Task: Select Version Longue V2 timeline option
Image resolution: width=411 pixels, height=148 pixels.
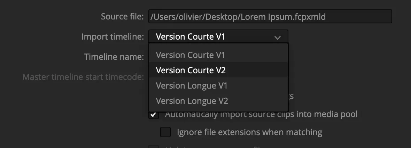Action: [192, 101]
